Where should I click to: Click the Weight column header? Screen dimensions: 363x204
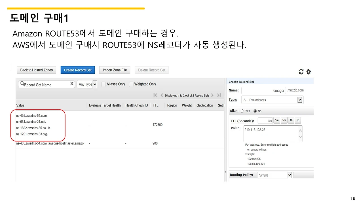[187, 105]
